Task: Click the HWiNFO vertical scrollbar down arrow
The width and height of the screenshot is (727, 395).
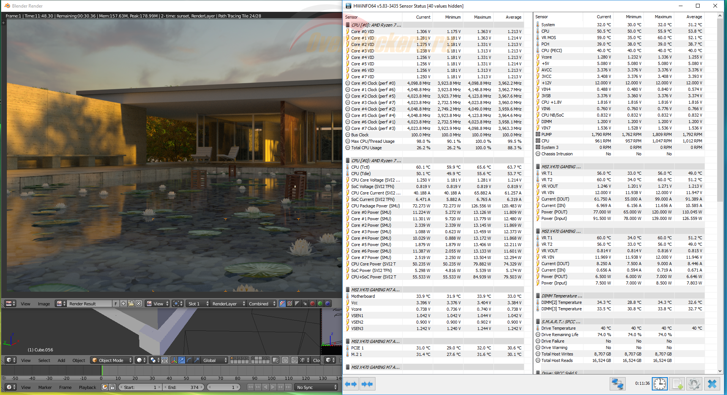Action: (720, 371)
